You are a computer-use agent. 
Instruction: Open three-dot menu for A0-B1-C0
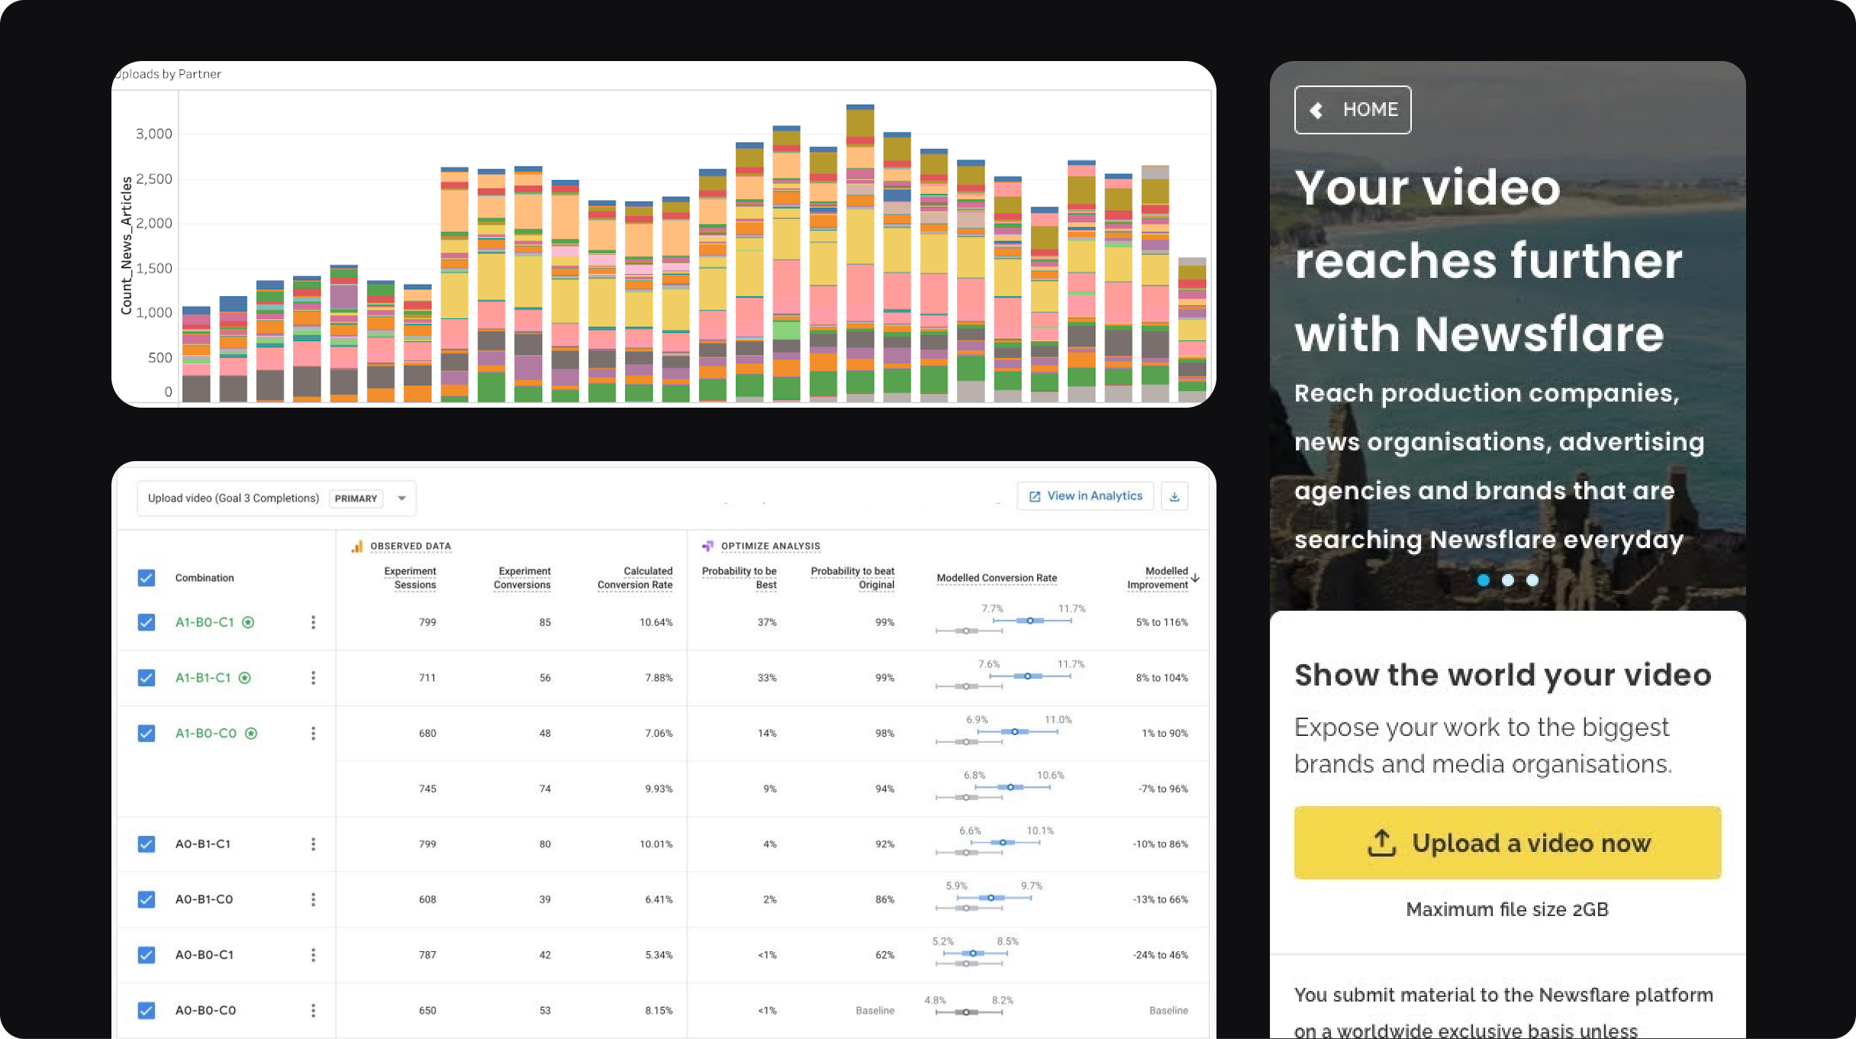tap(313, 899)
